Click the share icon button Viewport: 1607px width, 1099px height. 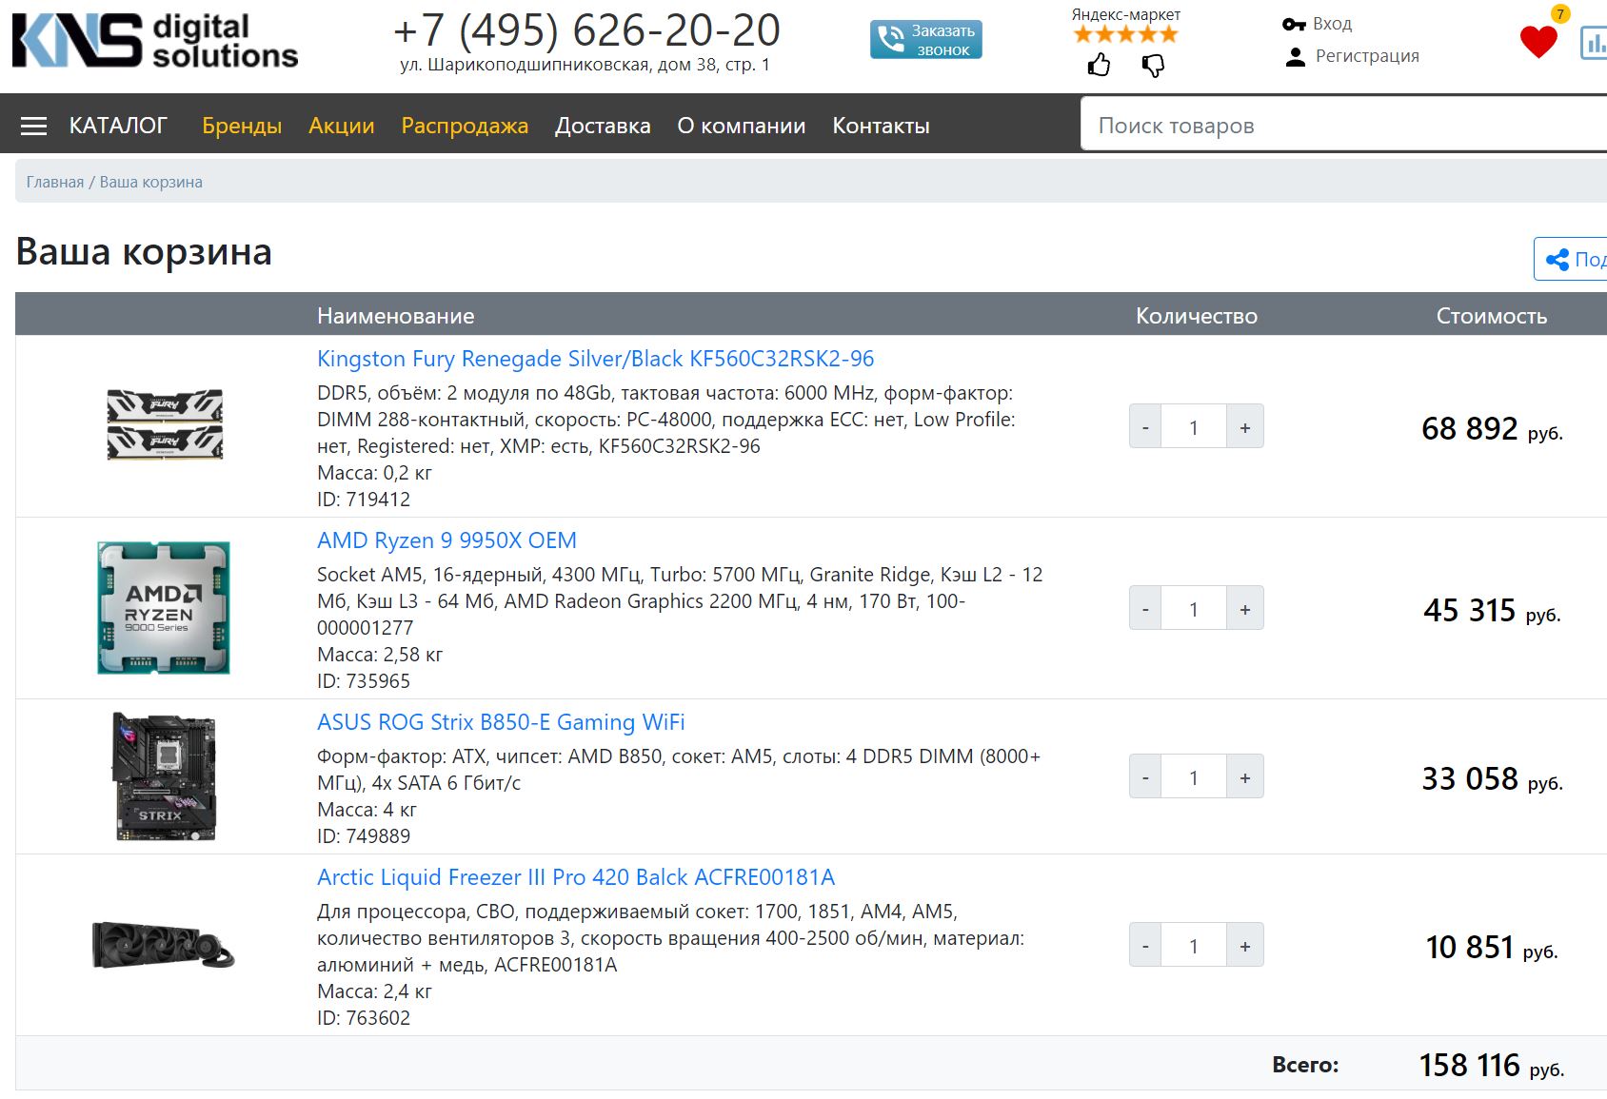point(1571,259)
